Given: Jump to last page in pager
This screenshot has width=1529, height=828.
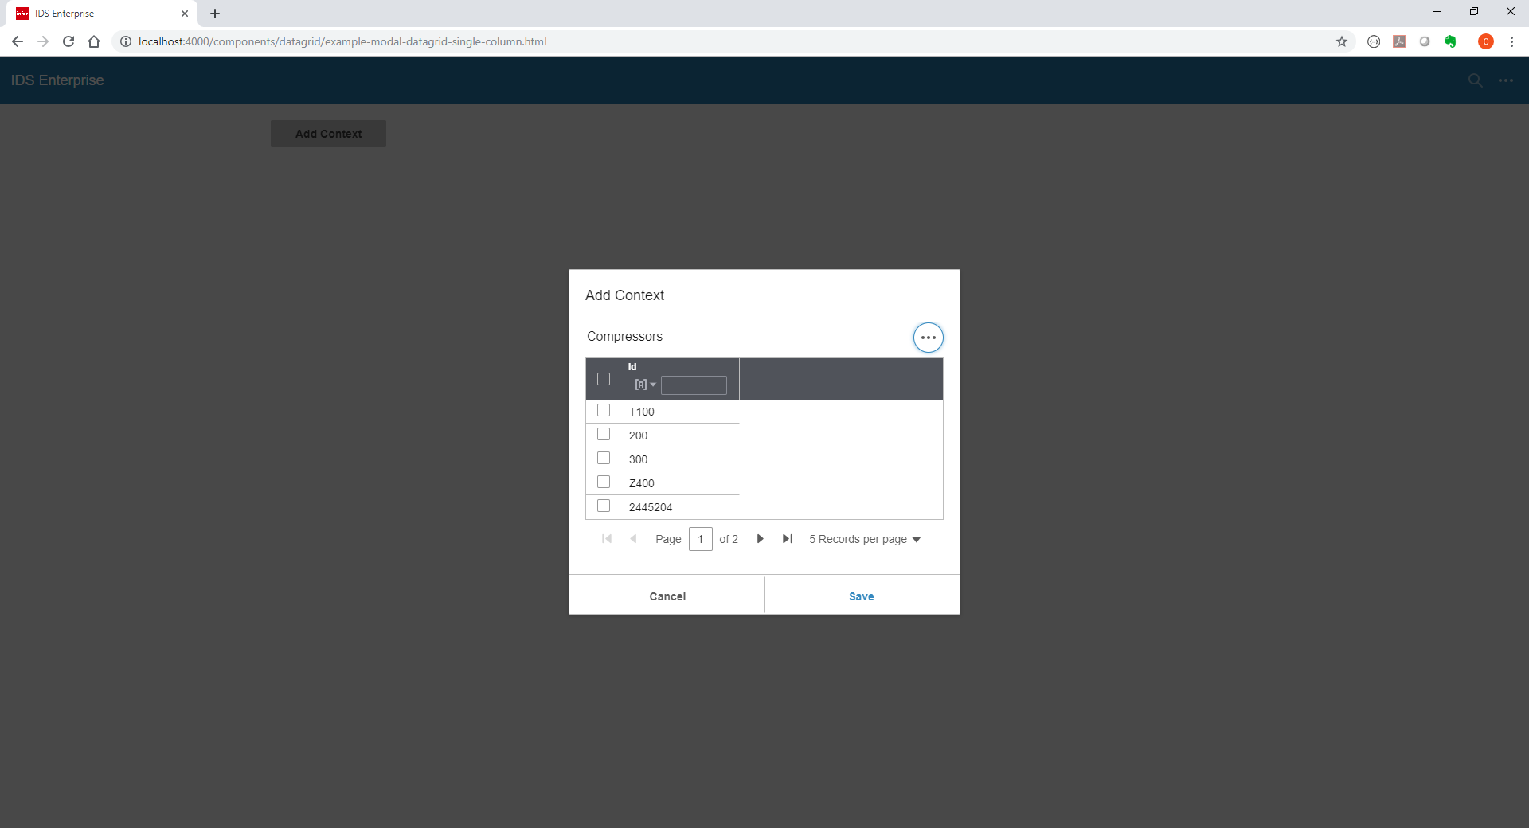Looking at the screenshot, I should (x=788, y=539).
